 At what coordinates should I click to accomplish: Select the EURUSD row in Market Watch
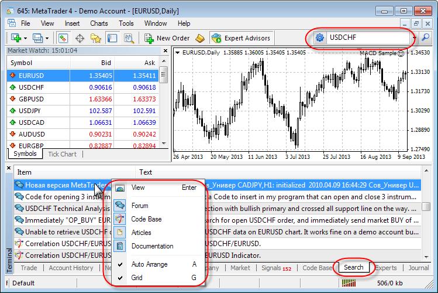pyautogui.click(x=82, y=76)
